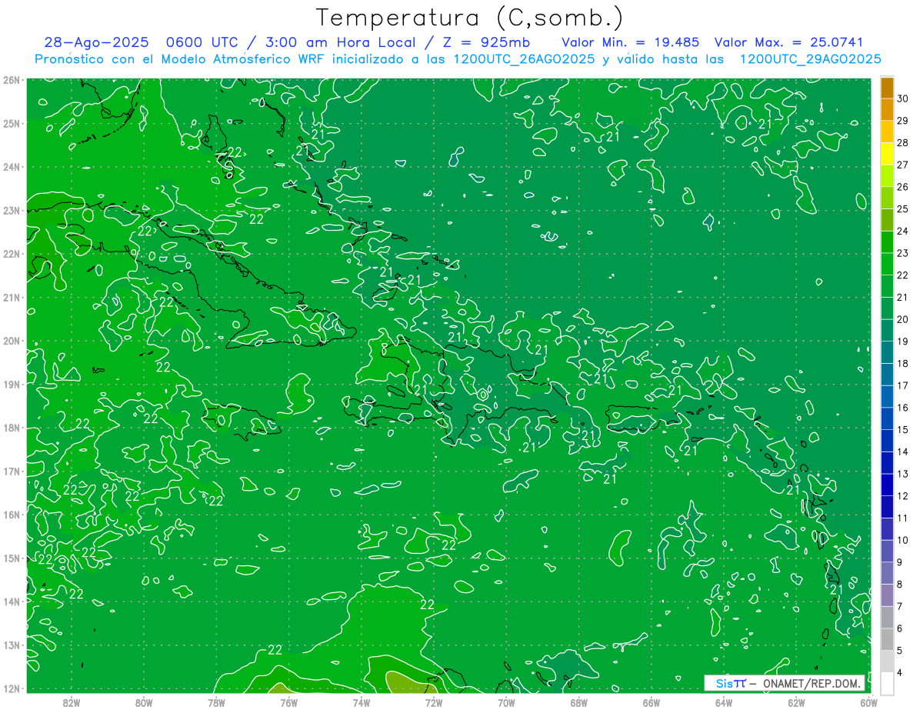Click the longitude axis label "82W"
This screenshot has height=713, width=923.
(x=71, y=702)
